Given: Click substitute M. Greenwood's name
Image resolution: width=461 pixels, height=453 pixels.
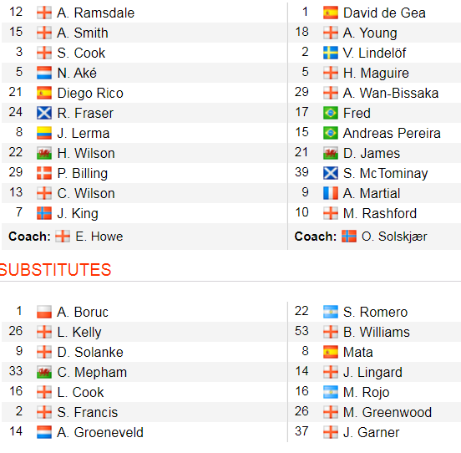Looking at the screenshot, I should click(388, 412).
